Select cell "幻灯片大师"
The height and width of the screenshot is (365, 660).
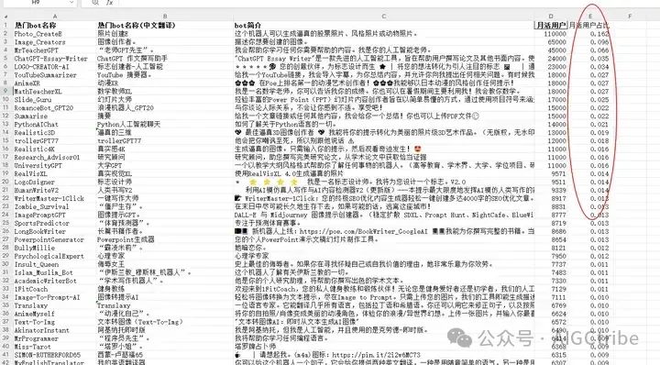tap(115, 99)
